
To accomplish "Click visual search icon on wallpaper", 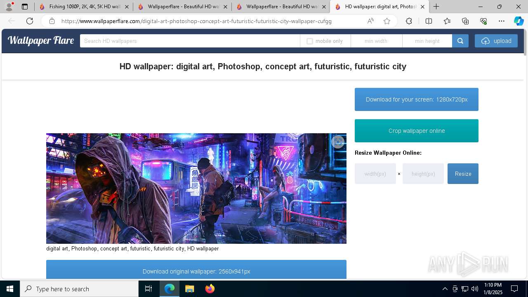I will click(338, 142).
